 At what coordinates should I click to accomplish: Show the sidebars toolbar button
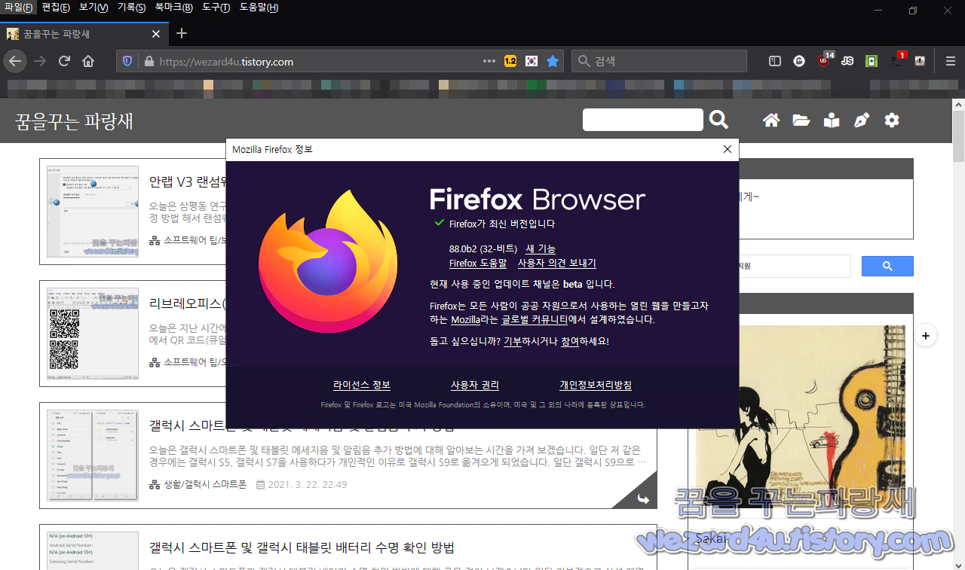point(774,61)
